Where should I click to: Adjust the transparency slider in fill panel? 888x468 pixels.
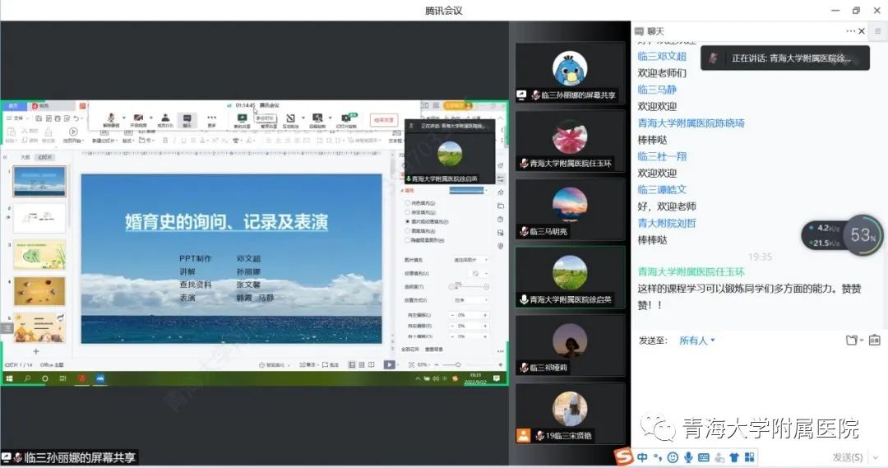[469, 287]
